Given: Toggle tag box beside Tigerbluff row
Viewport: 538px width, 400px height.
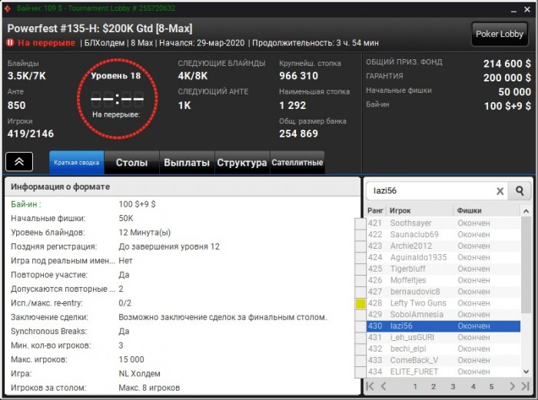Looking at the screenshot, I should (x=360, y=269).
